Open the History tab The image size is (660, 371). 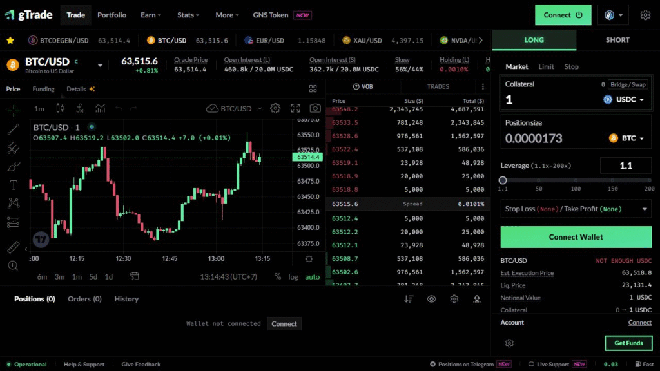[x=126, y=299]
